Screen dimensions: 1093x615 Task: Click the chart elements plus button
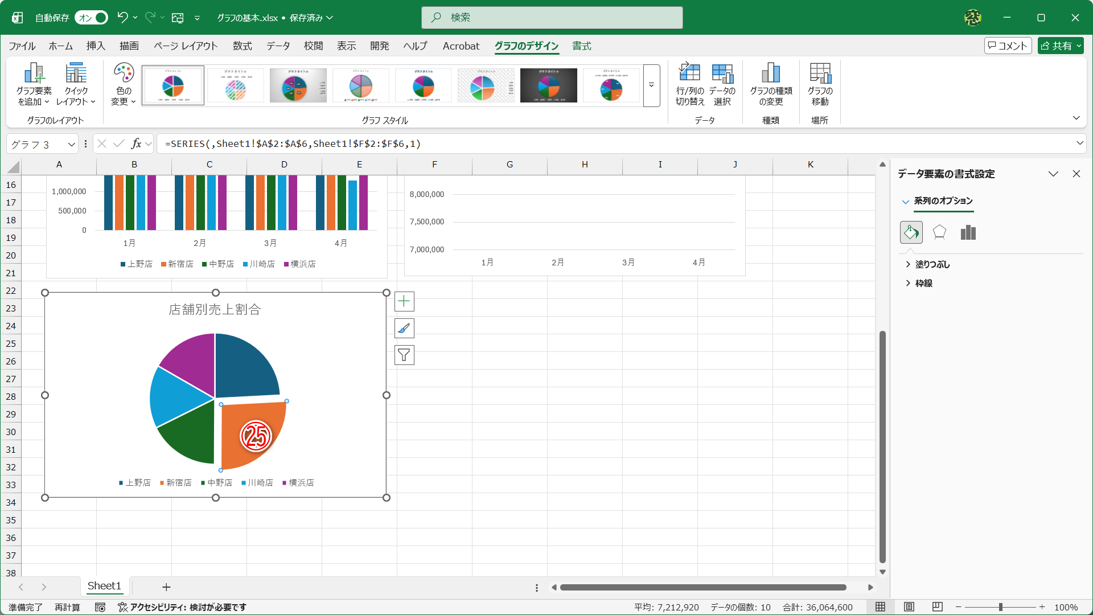pyautogui.click(x=404, y=301)
